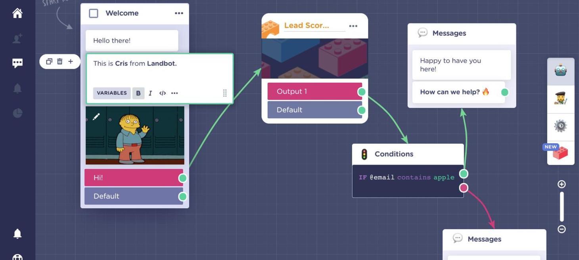579x260 pixels.
Task: Click the traffic light Conditions icon
Action: click(x=364, y=154)
